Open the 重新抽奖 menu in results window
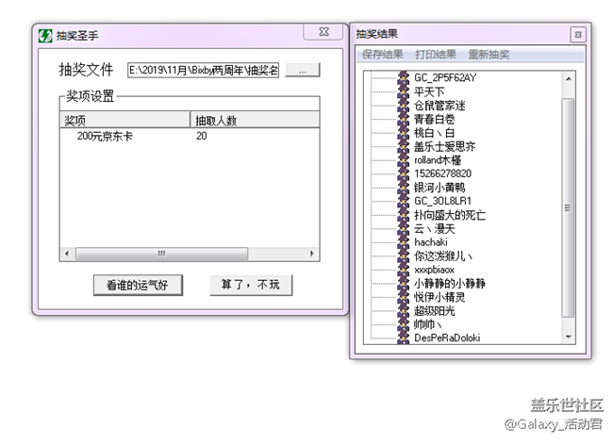 point(489,55)
